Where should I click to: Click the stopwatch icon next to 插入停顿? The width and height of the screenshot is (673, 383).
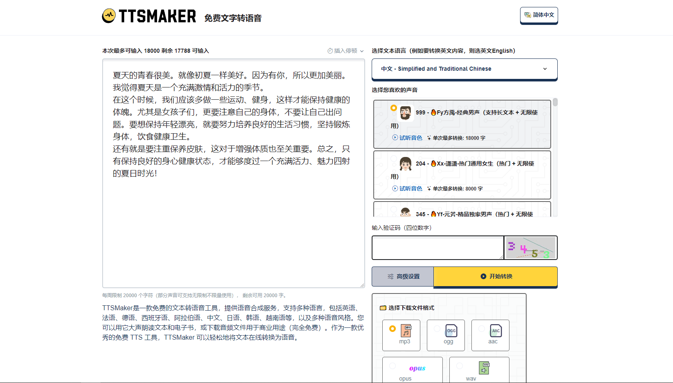[x=330, y=51]
